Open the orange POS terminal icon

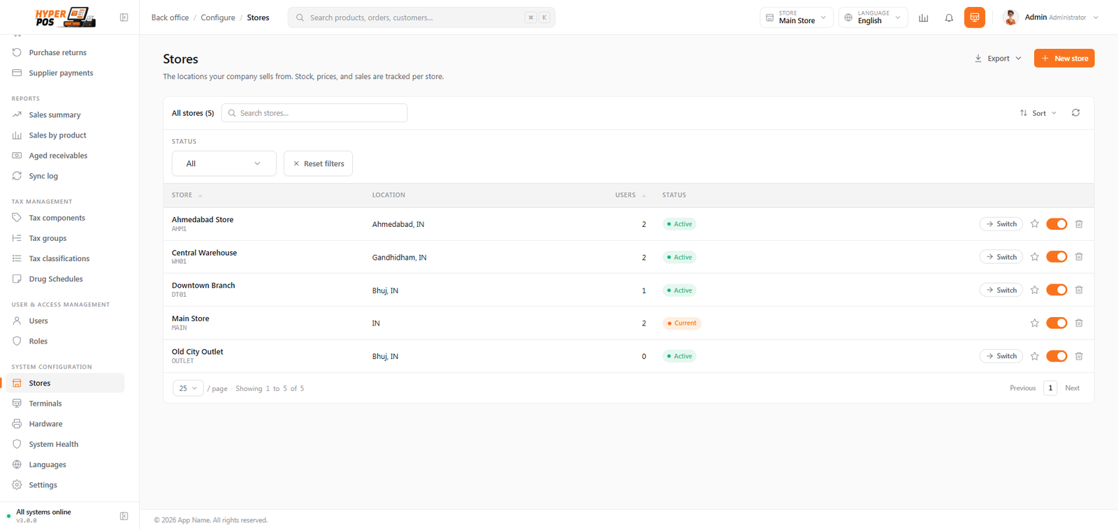tap(974, 17)
